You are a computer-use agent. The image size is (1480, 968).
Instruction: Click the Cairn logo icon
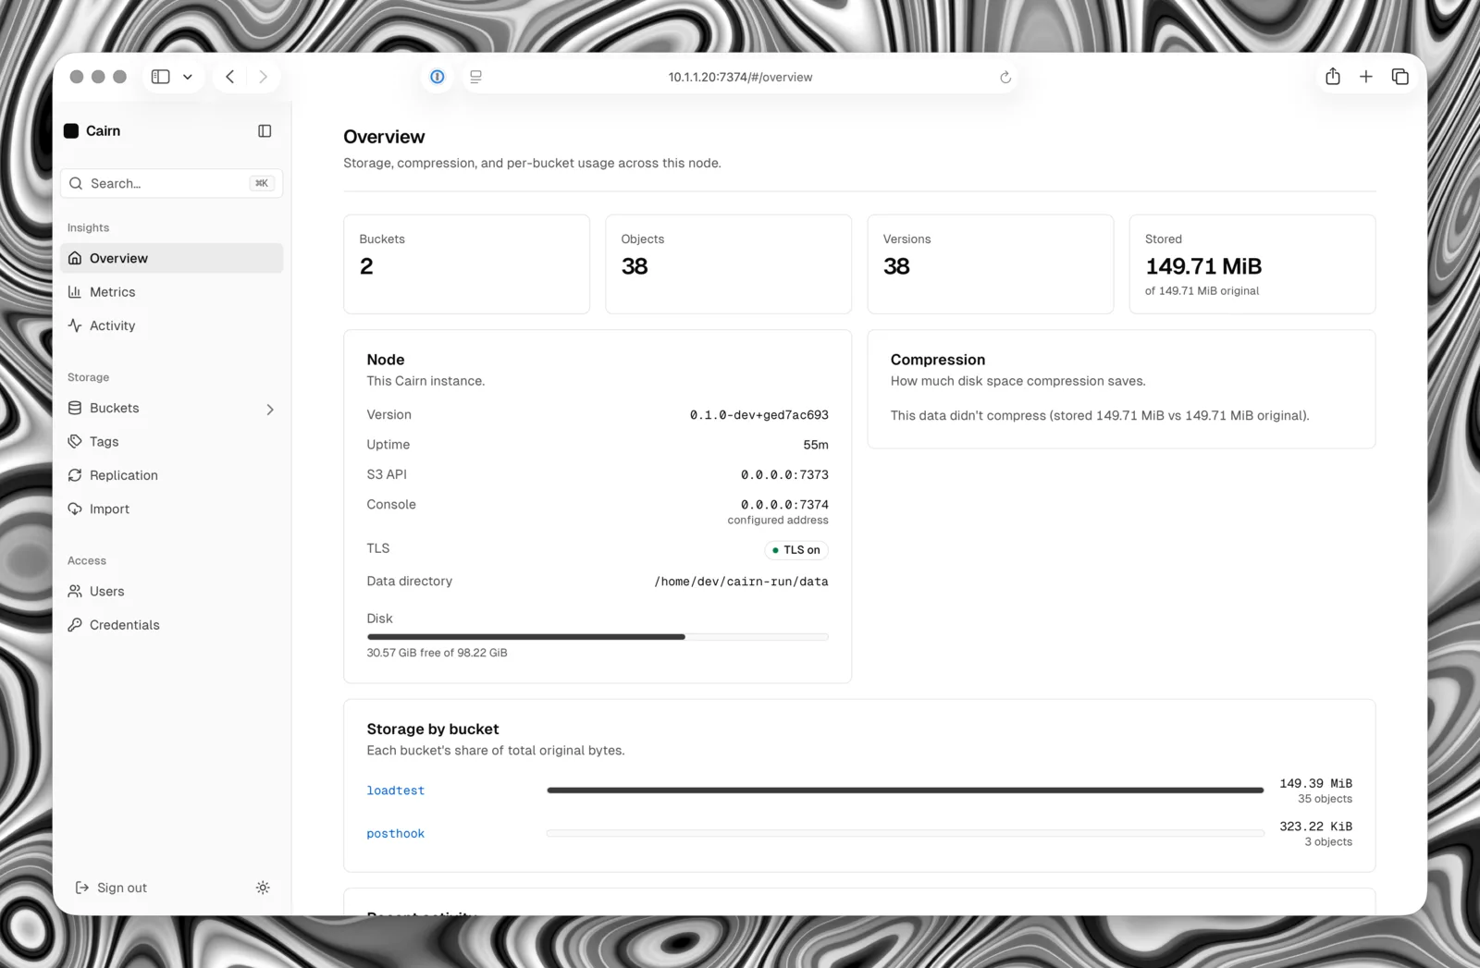[x=71, y=131]
